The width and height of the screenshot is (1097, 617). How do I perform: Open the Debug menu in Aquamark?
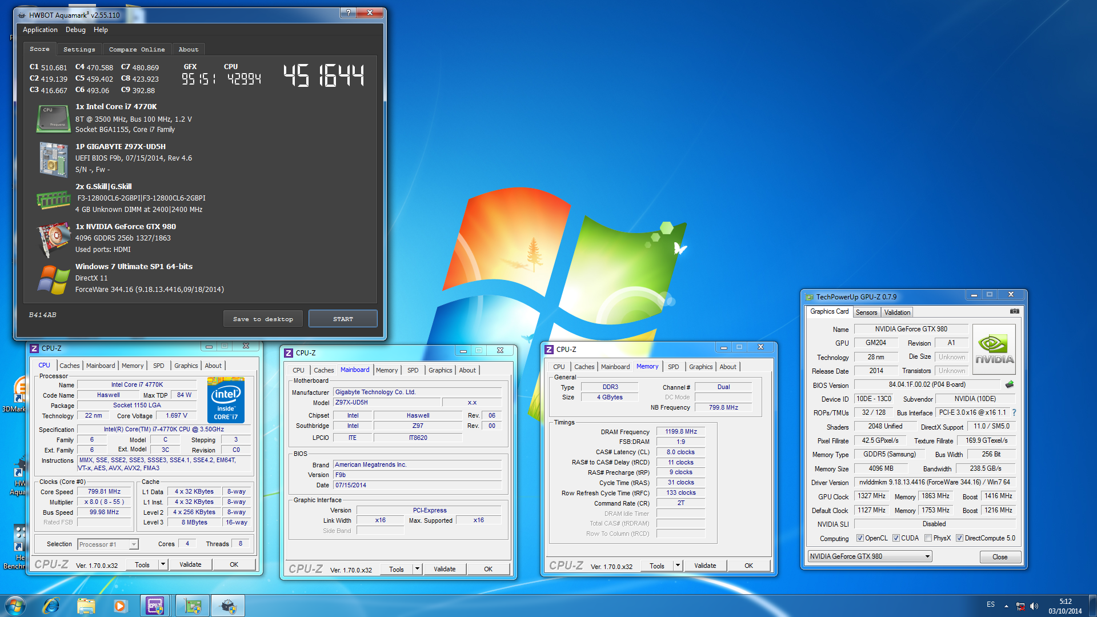[75, 30]
